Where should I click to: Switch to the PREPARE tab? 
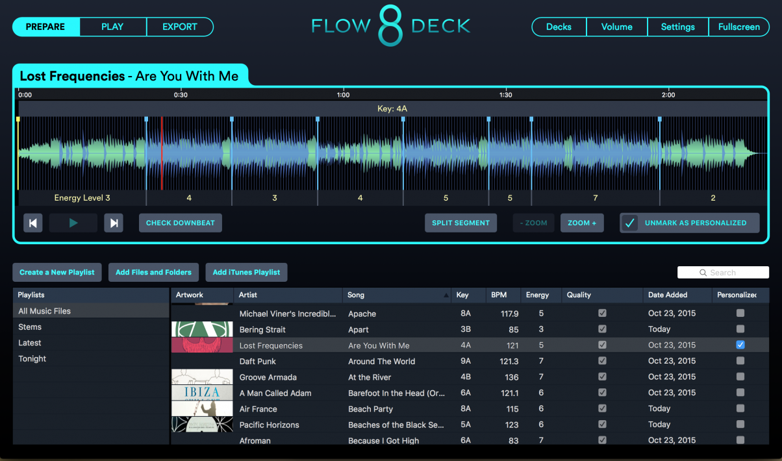click(46, 27)
